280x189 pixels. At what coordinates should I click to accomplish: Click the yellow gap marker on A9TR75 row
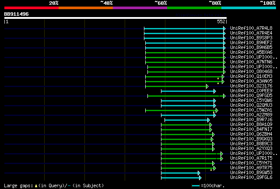pyautogui.click(x=211, y=170)
